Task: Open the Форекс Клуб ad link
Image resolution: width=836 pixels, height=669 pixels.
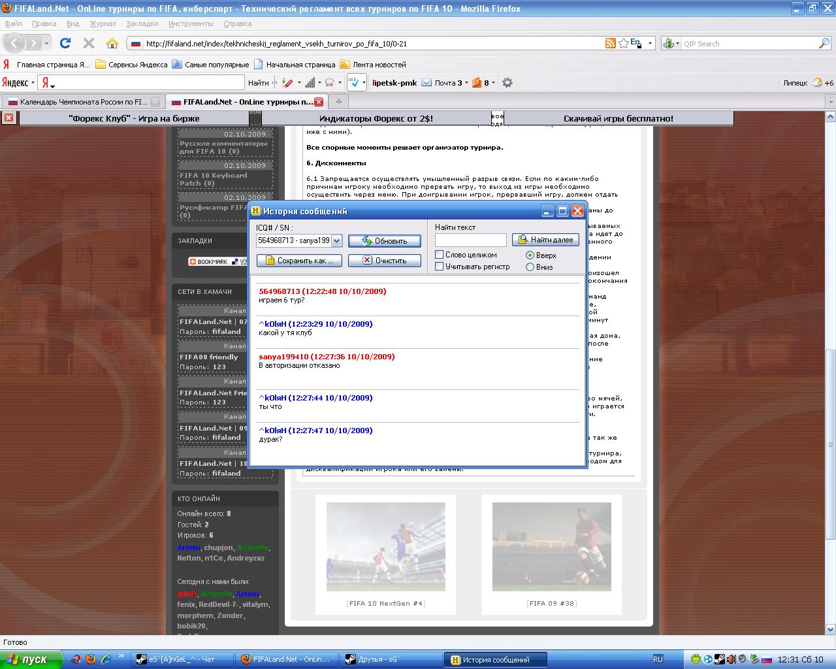Action: point(134,118)
